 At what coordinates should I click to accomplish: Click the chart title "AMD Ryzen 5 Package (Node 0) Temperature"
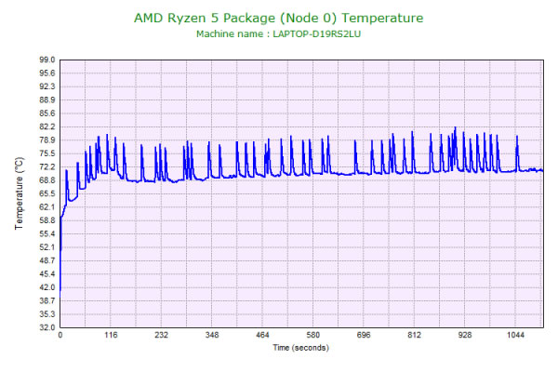pos(279,18)
